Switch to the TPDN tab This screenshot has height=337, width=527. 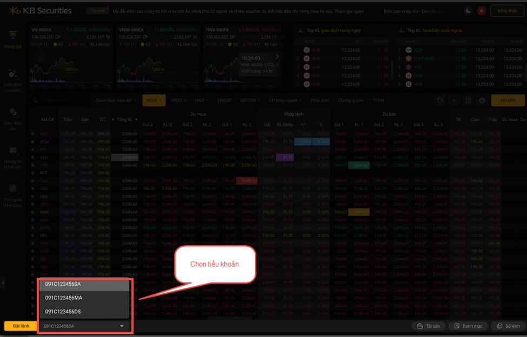[378, 100]
